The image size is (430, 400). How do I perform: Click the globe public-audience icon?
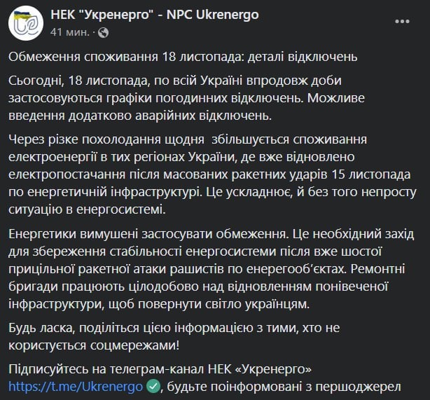coord(104,32)
